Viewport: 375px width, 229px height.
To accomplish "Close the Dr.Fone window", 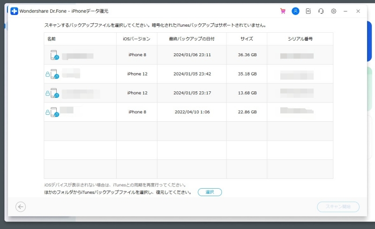I will (x=358, y=11).
